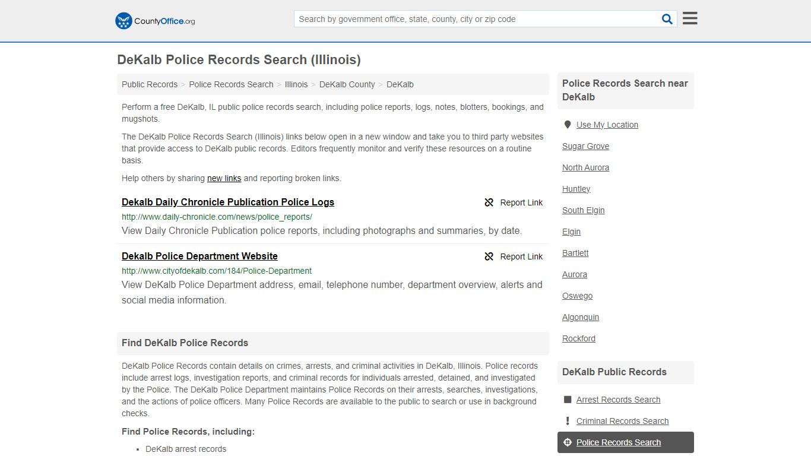Report Link for Daily Chronicle Police Logs
The height and width of the screenshot is (456, 811).
click(514, 202)
